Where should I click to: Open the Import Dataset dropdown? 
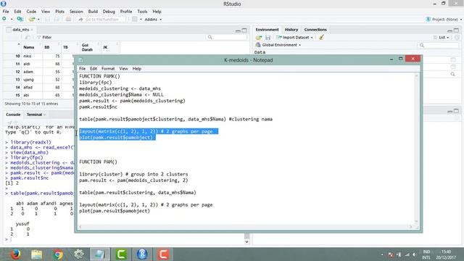(x=294, y=38)
